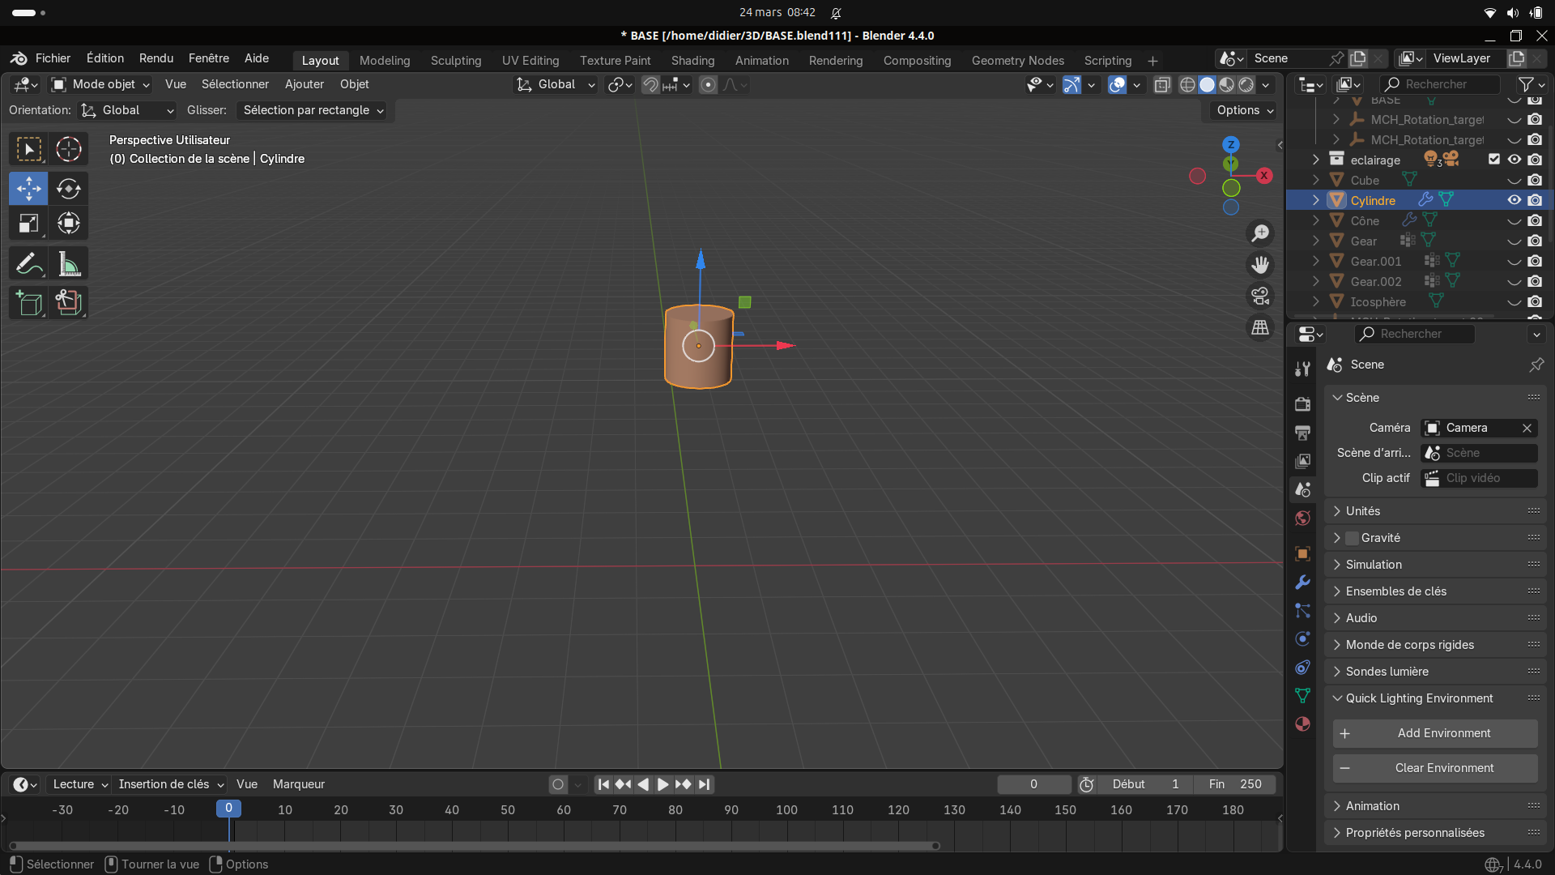Screen dimensions: 1555x875
Task: Select the Rotate tool icon
Action: 69,189
